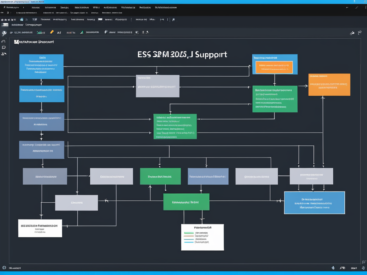Click the arc tool icon in left sidebar

(x=4, y=41)
